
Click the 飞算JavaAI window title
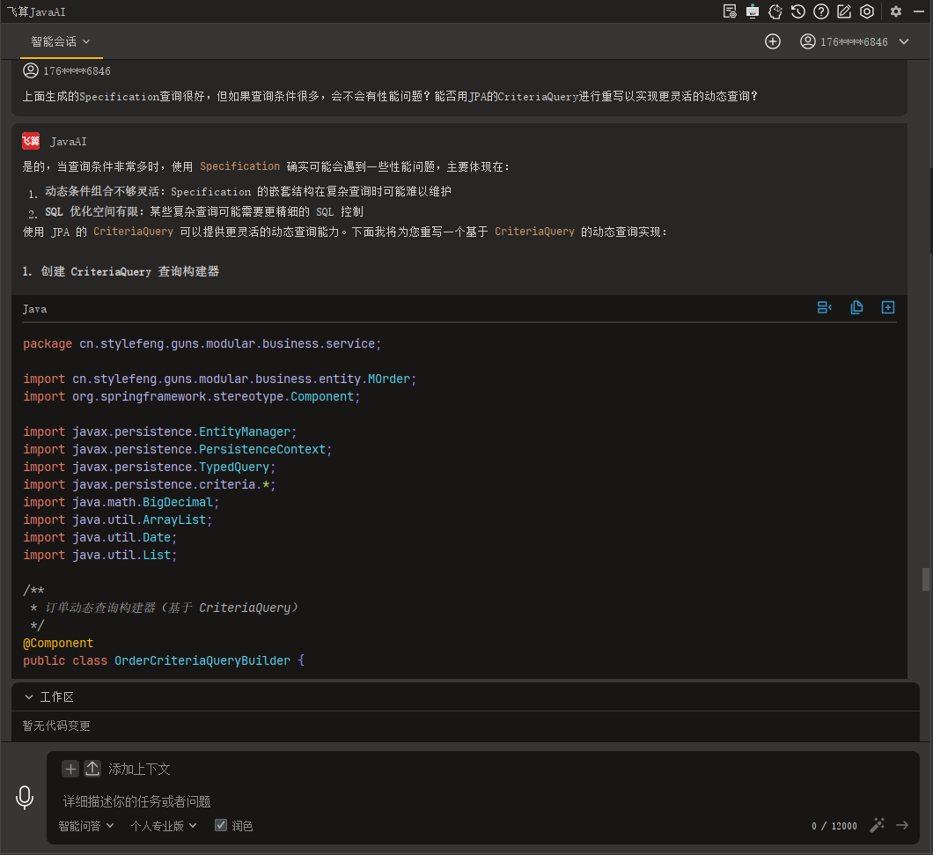36,12
